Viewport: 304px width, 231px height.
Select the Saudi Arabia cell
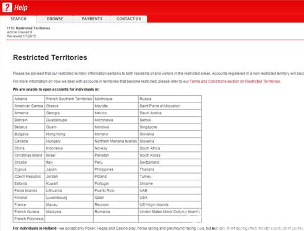tap(170, 113)
